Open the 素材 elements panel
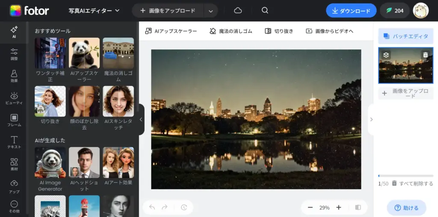438x217 pixels. click(14, 164)
